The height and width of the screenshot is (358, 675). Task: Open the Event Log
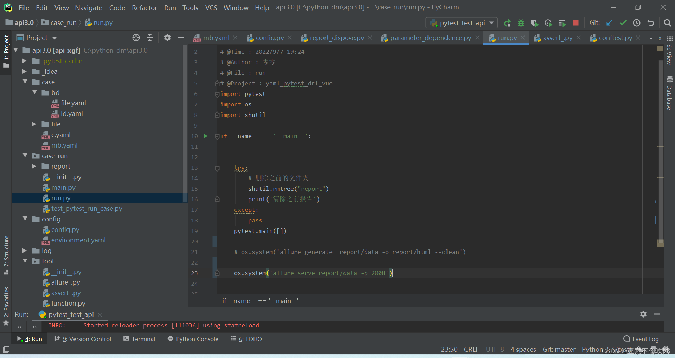(x=641, y=339)
